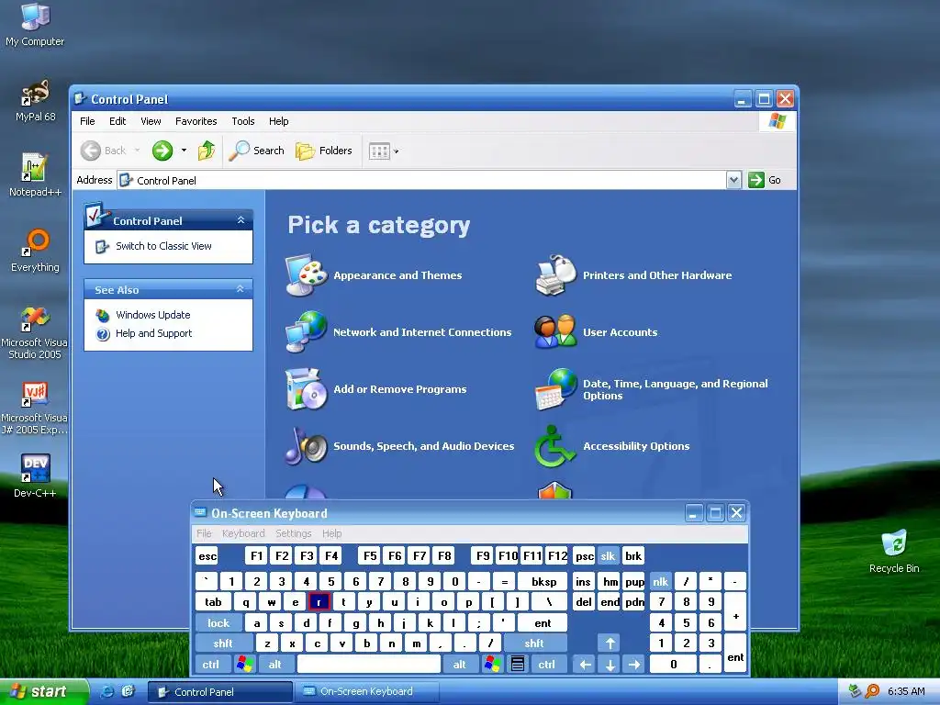This screenshot has height=705, width=940.
Task: Select the Everything desktop icon
Action: (x=35, y=251)
